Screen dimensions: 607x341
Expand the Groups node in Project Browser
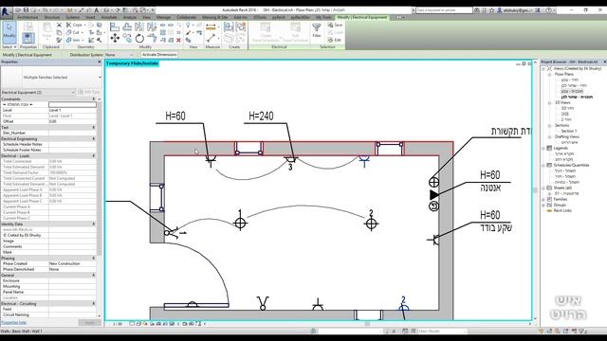click(543, 205)
